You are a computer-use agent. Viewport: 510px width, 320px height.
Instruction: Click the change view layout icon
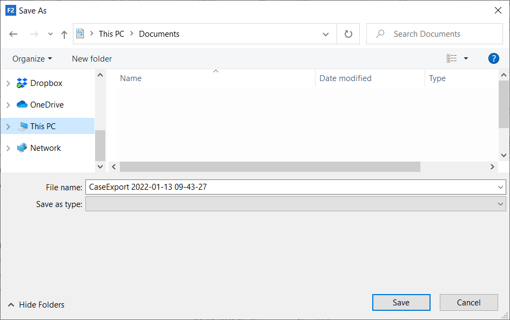coord(452,58)
